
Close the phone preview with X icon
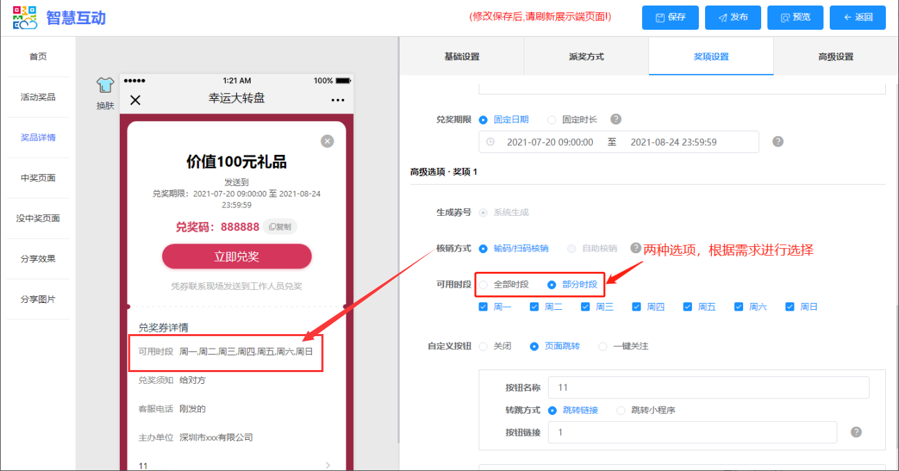(135, 100)
